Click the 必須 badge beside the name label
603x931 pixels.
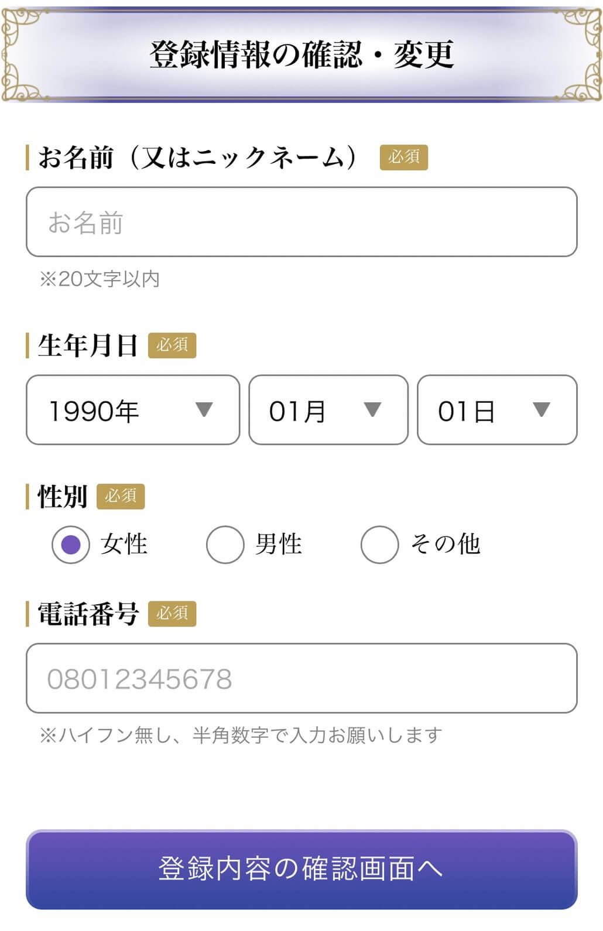(403, 158)
